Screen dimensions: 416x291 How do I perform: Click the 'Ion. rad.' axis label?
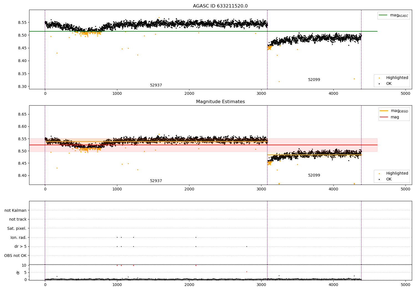[x=19, y=238]
